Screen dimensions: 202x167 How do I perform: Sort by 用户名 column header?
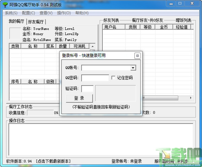tap(114, 27)
